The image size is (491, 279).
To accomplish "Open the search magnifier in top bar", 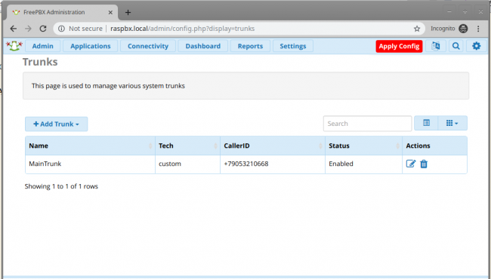I will click(456, 46).
